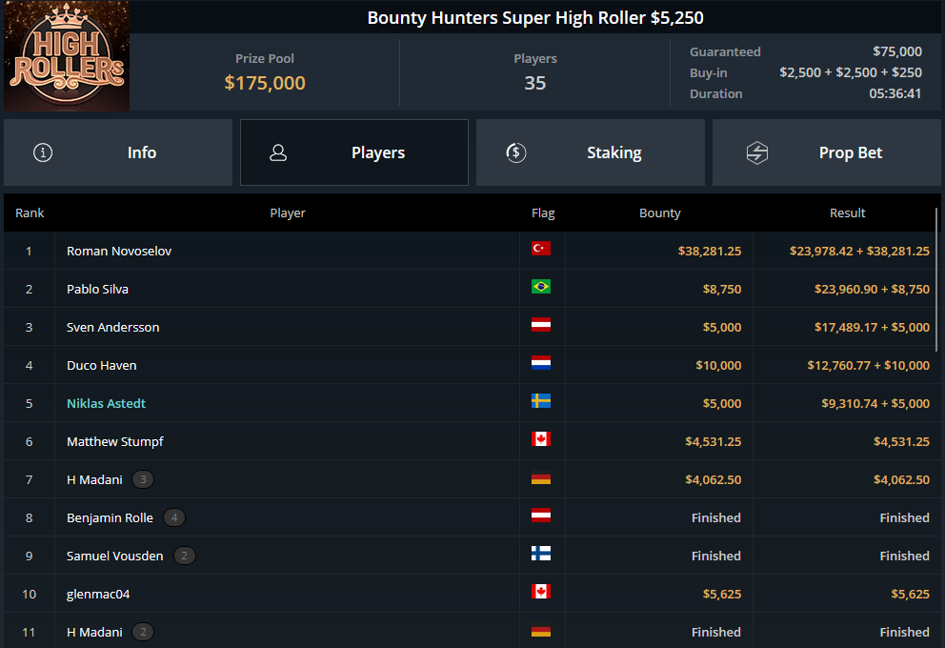Click result $9,310.74 + $5,000
The image size is (945, 648).
(x=875, y=403)
